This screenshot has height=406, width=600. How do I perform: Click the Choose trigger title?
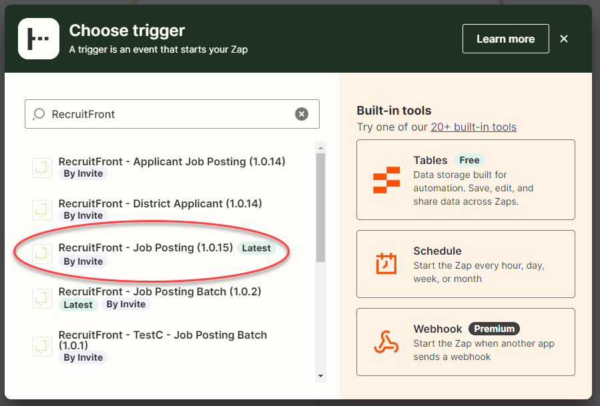pyautogui.click(x=127, y=31)
